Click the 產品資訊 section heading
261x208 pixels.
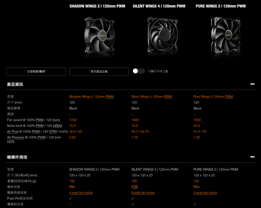click(15, 84)
